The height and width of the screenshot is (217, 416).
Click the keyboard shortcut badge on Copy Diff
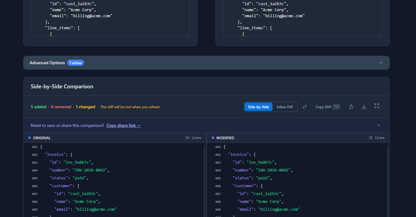336,106
